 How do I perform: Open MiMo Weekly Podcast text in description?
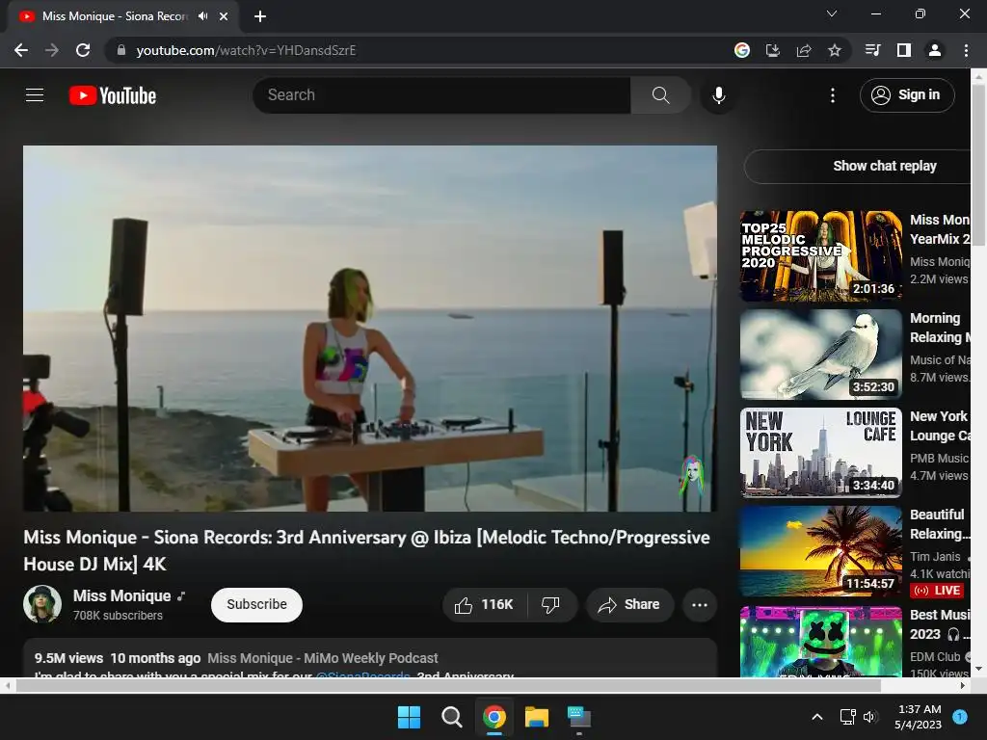pos(322,658)
